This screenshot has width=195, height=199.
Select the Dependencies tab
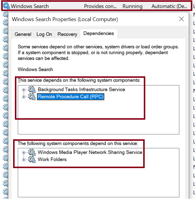[99, 34]
